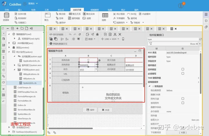
Task: Switch to the 宏公式 ribbon tab
Action: pos(61,10)
